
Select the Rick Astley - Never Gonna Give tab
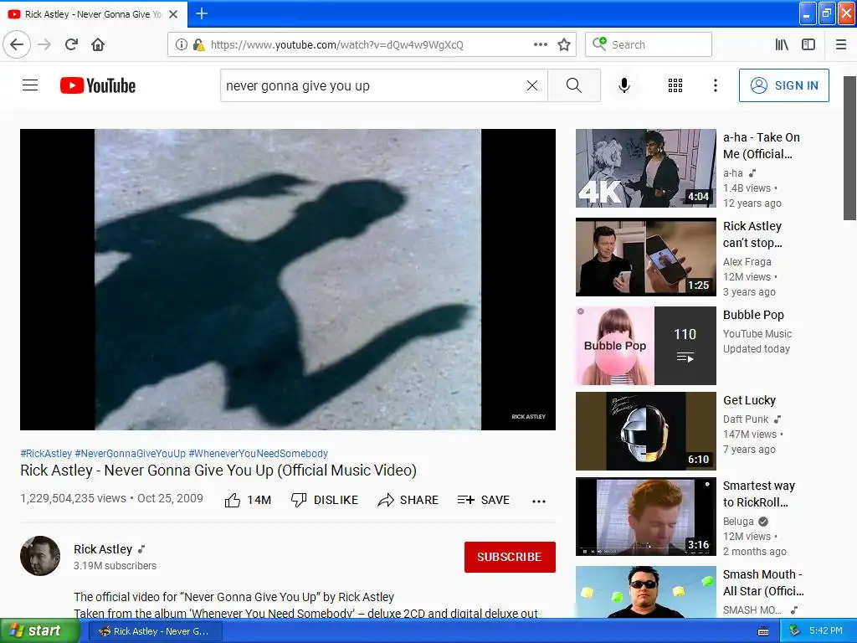pyautogui.click(x=94, y=14)
